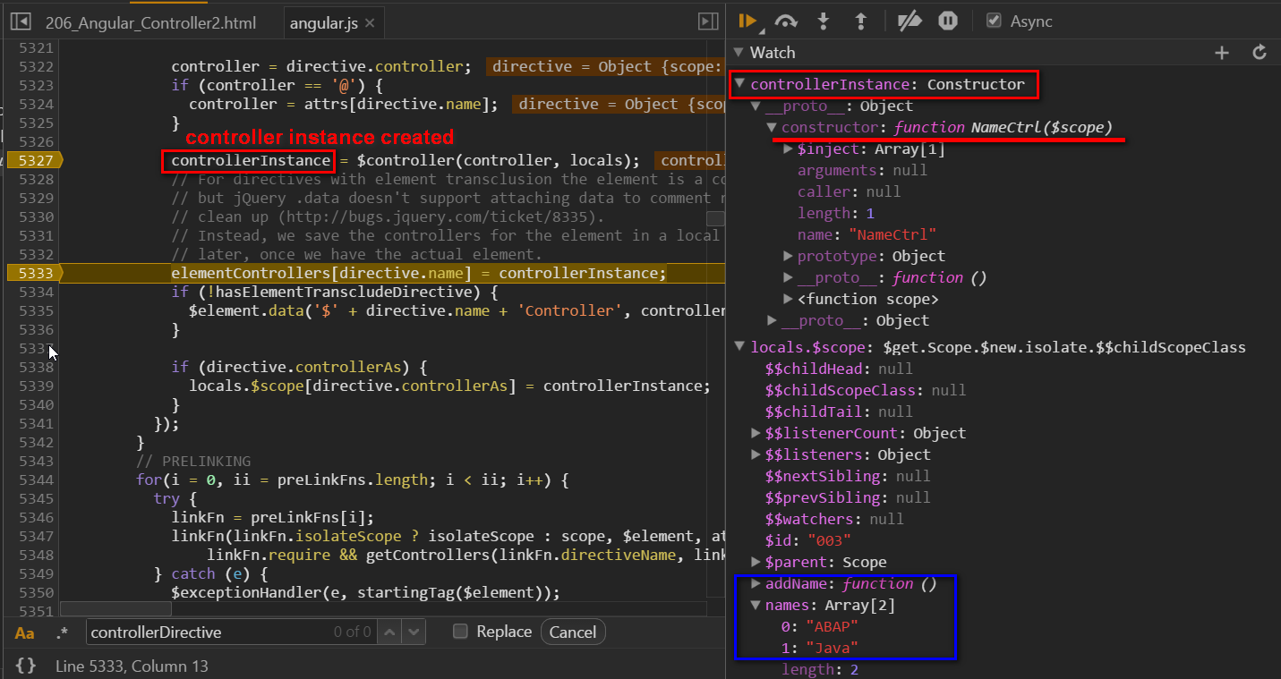This screenshot has height=679, width=1281.
Task: Cancel the search bar
Action: point(573,632)
